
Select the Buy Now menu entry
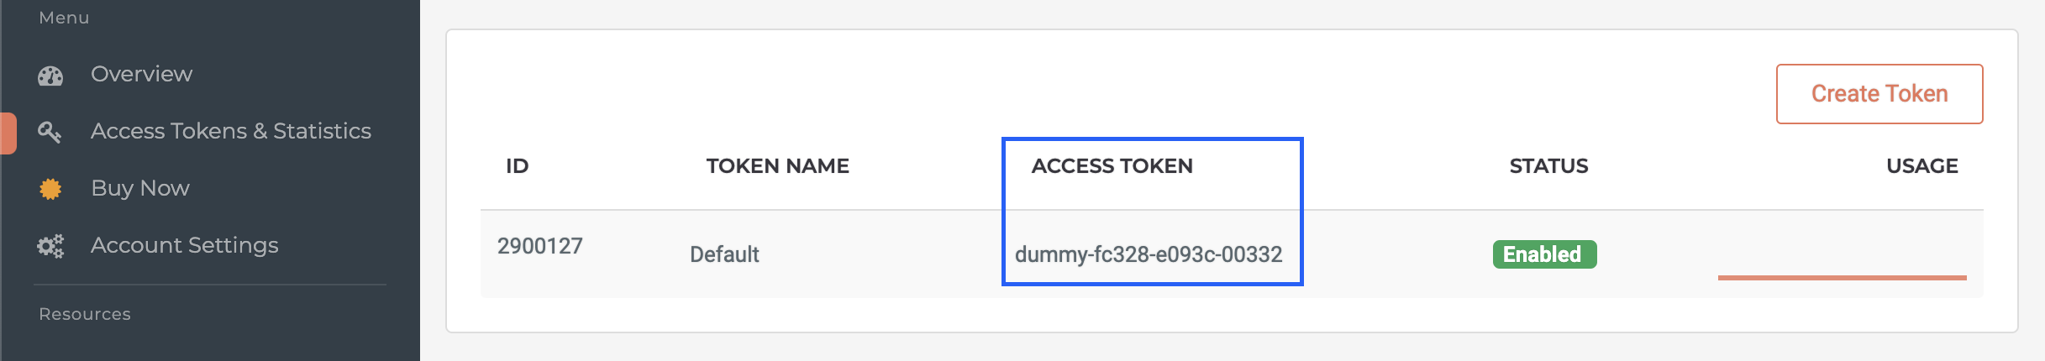[x=140, y=188]
